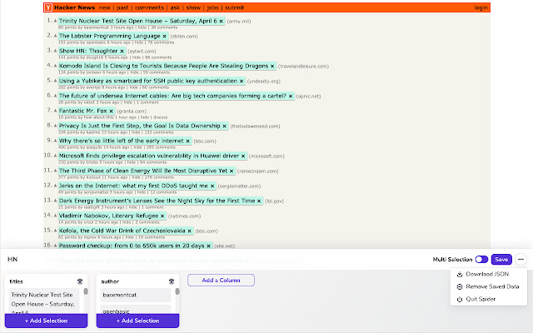Remove 'future of undersea Internet cables' selection
Image resolution: width=533 pixels, height=333 pixels.
click(291, 97)
